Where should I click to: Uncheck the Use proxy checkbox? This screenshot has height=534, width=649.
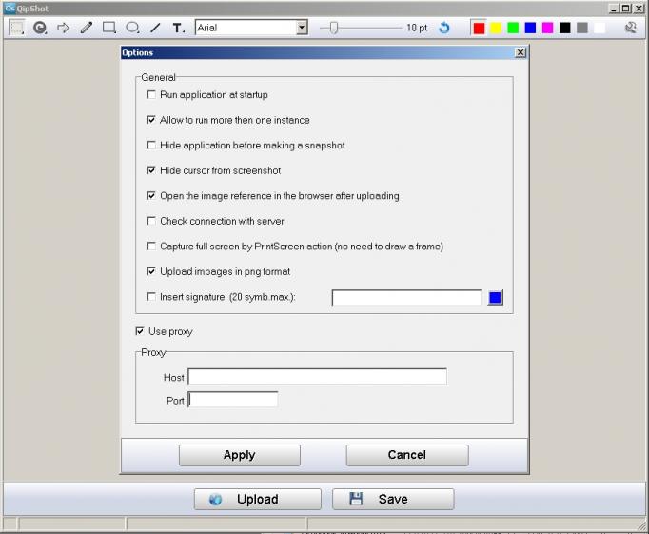pyautogui.click(x=140, y=331)
